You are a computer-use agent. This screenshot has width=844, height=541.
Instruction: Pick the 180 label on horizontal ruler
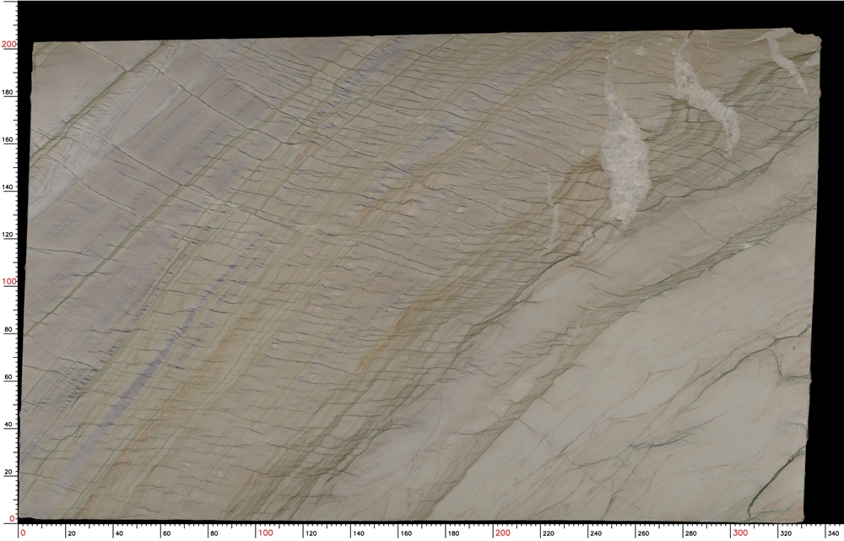click(x=453, y=533)
